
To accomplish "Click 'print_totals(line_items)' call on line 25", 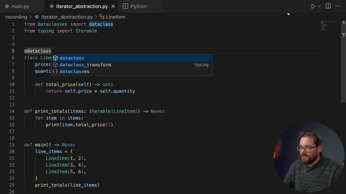I will pos(67,185).
